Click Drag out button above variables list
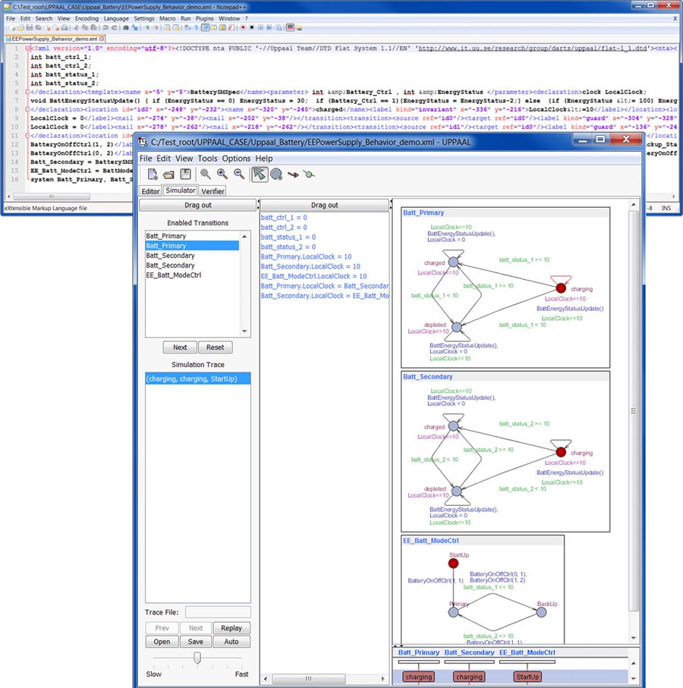 (x=324, y=205)
